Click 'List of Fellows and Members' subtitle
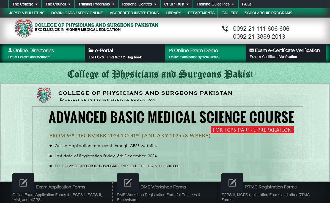 (x=29, y=57)
